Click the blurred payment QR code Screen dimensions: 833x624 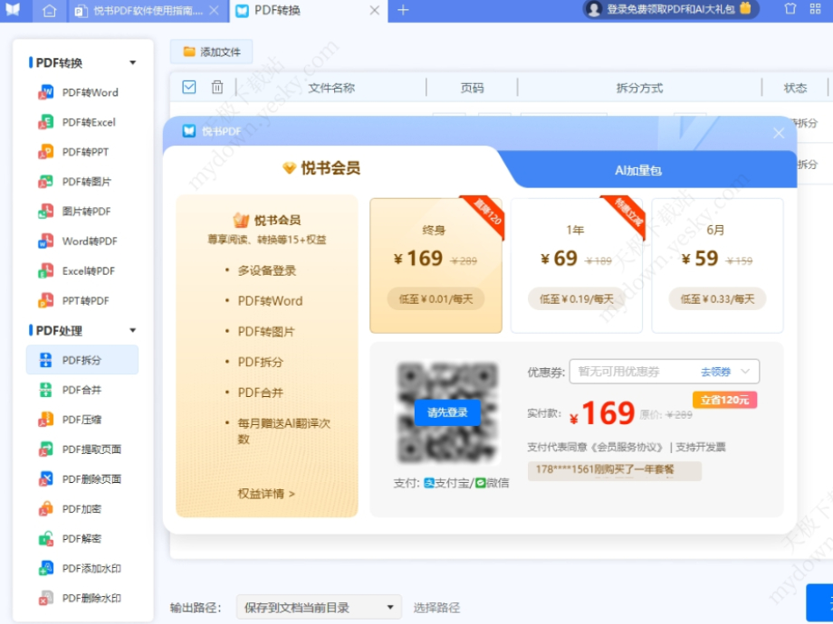(447, 412)
